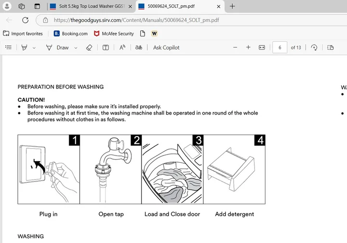Rotate the PDF page
The image size is (347, 243).
click(314, 48)
